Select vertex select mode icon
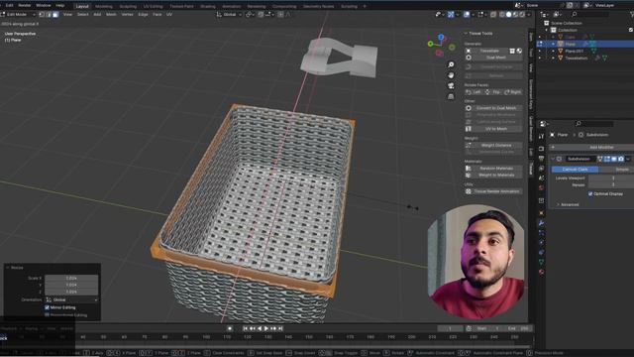Screen dimensions: 634x357 (x=42, y=14)
